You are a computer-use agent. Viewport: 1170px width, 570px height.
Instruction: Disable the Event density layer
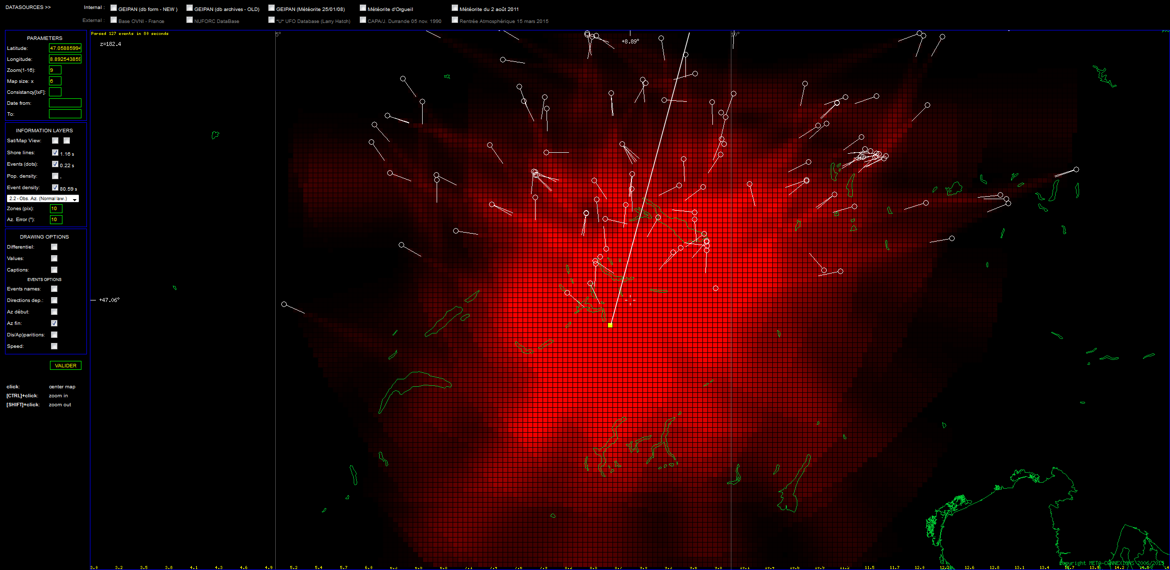(55, 188)
